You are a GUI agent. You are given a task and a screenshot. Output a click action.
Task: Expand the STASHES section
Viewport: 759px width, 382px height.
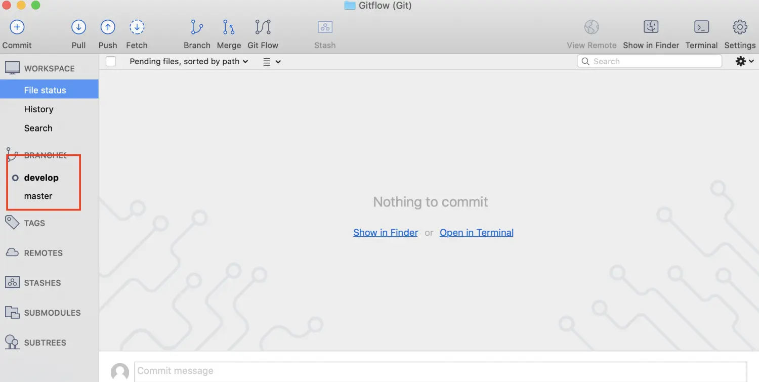(x=43, y=283)
